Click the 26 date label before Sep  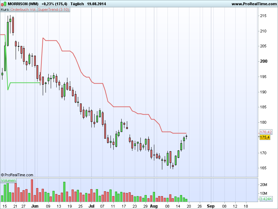pos(199,206)
